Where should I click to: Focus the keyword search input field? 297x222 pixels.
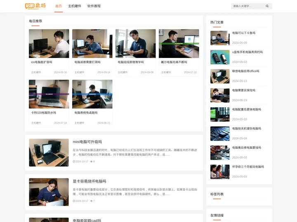coord(248,6)
